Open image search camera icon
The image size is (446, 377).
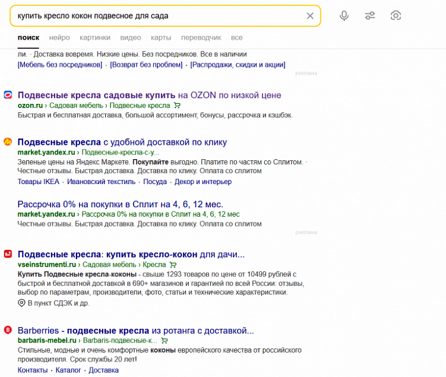[396, 15]
